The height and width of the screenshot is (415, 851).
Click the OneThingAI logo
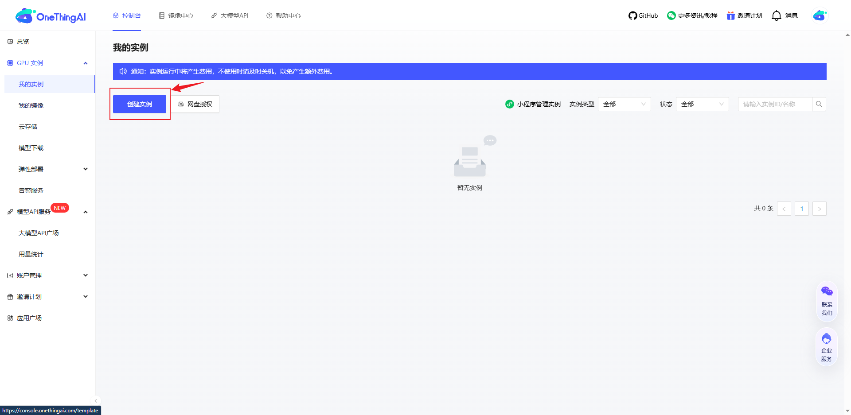click(x=51, y=16)
